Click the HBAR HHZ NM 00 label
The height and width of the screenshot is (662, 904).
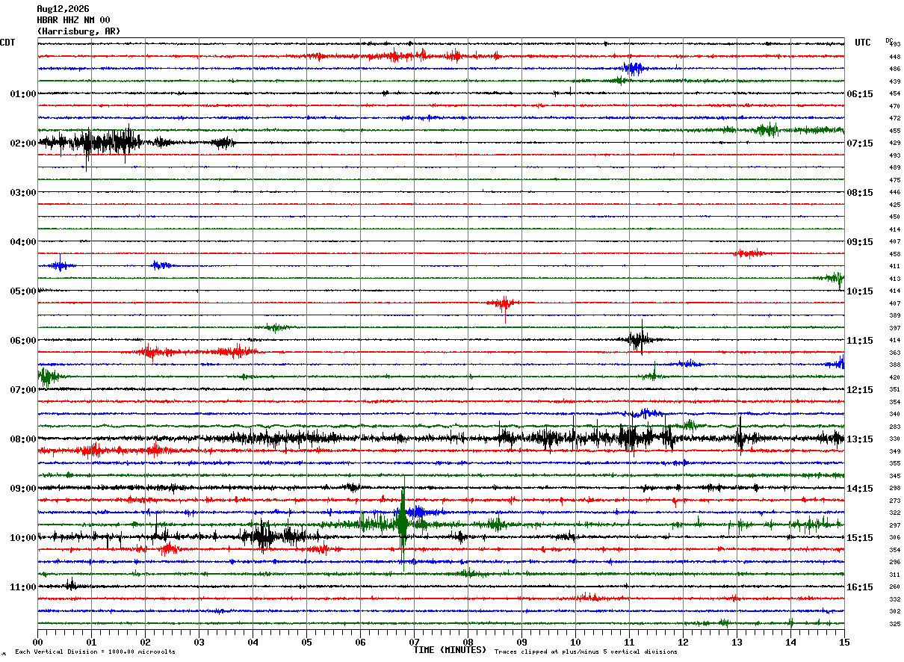point(73,20)
